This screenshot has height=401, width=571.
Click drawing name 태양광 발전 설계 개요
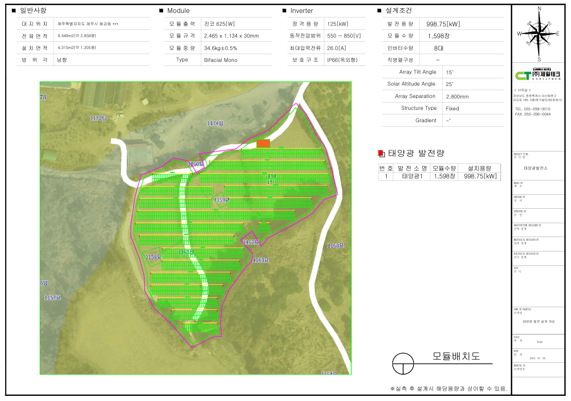(x=539, y=322)
